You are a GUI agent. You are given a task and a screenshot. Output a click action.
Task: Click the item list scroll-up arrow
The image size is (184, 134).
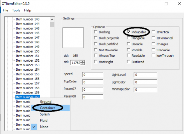tap(52, 19)
